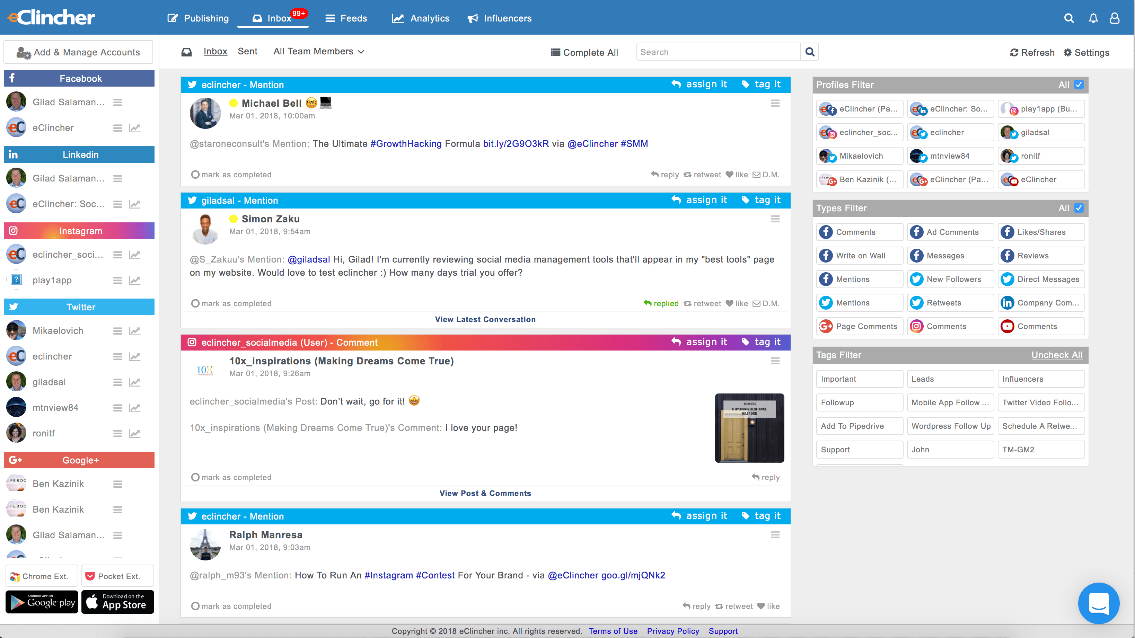Open the Publishing menu
This screenshot has height=638, width=1135.
click(198, 18)
